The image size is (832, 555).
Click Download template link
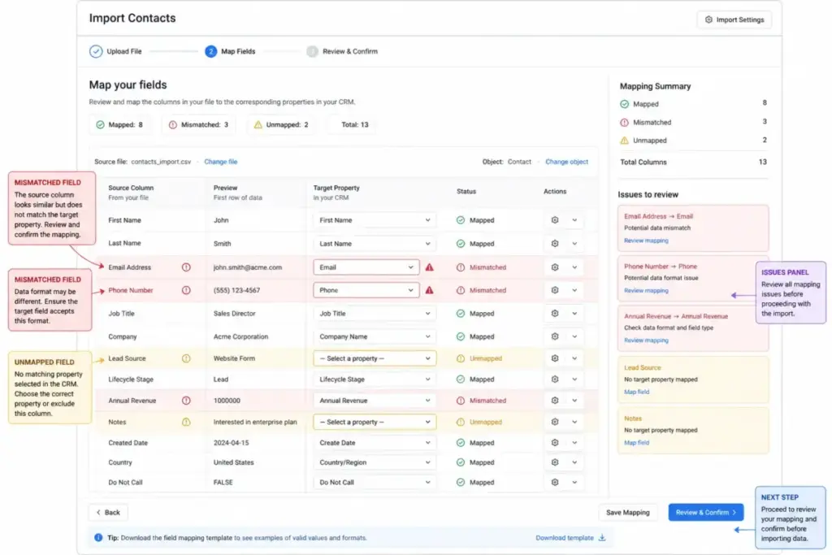(x=565, y=537)
